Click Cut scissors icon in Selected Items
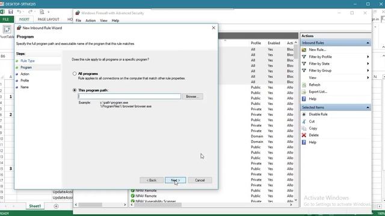Image resolution: width=385 pixels, height=216 pixels. 304,121
